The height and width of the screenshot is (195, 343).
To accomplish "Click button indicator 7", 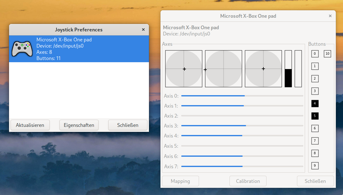I will pyautogui.click(x=315, y=141).
